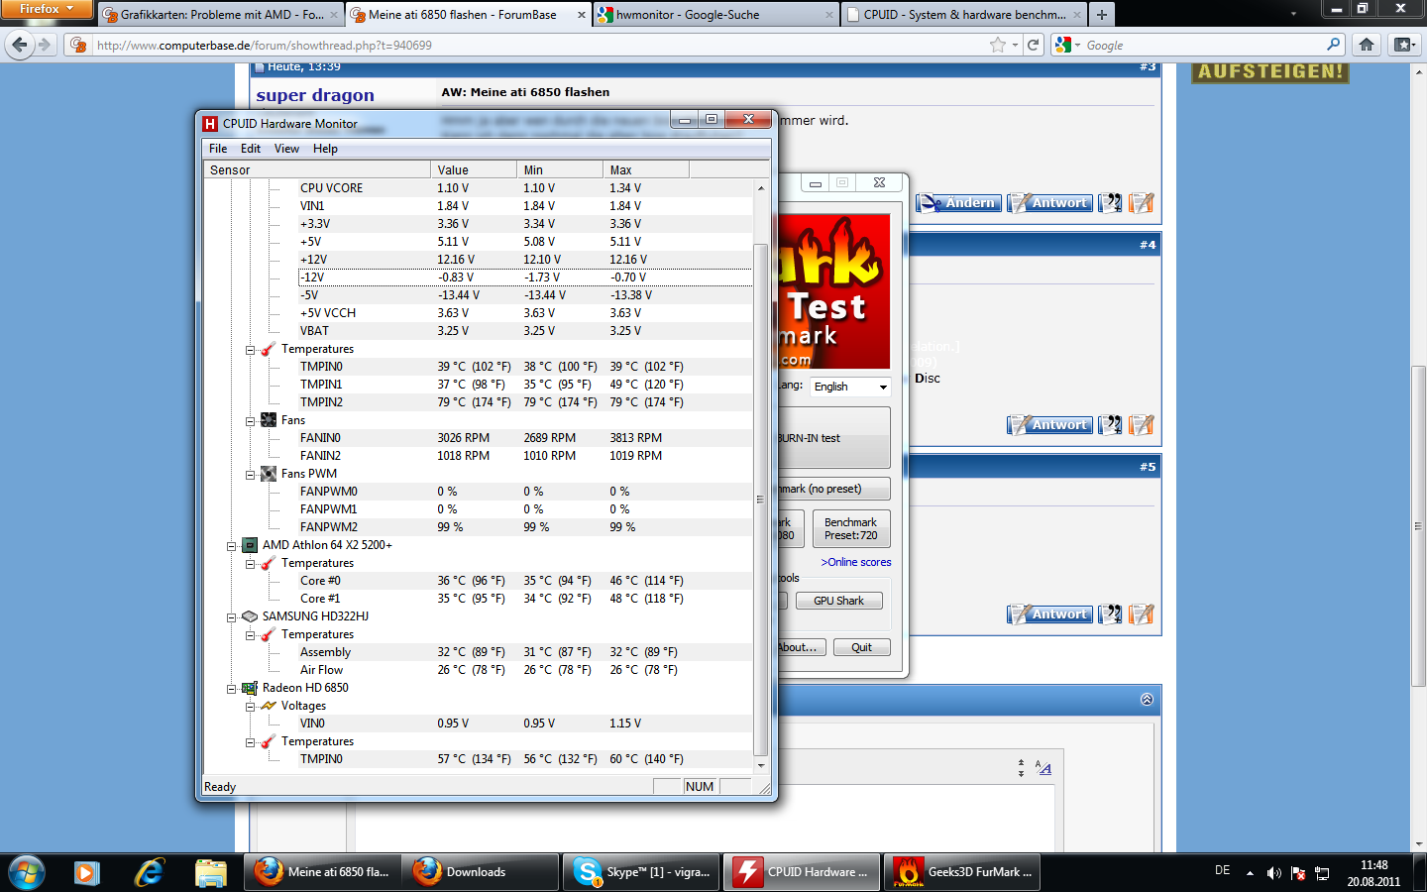Click the BURN-IN test button in FurMark
This screenshot has height=892, width=1427.
[x=833, y=438]
